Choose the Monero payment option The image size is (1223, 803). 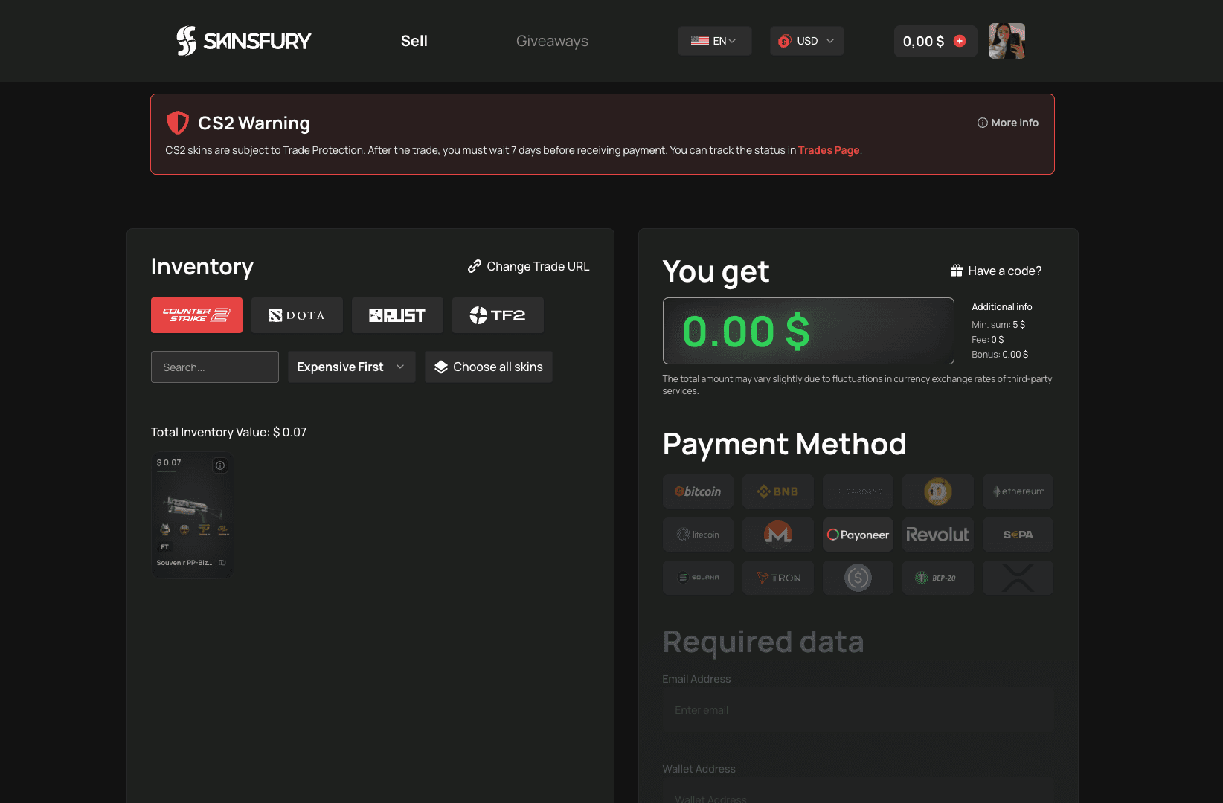777,534
